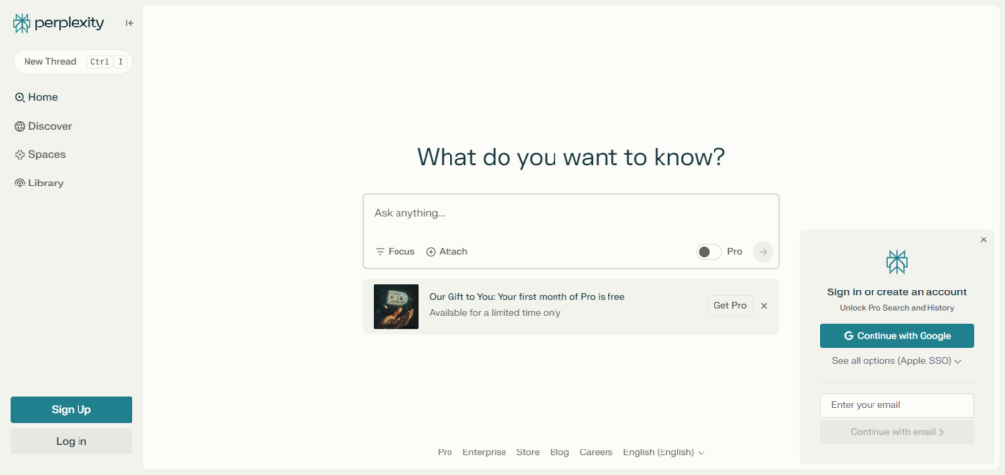
Task: Click "Available for a limited time only" text
Action: [x=495, y=313]
